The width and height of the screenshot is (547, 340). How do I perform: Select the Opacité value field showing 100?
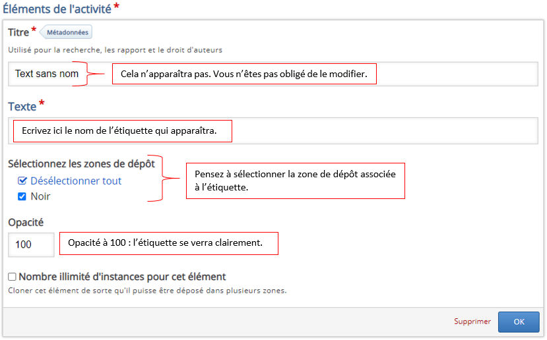click(x=31, y=244)
